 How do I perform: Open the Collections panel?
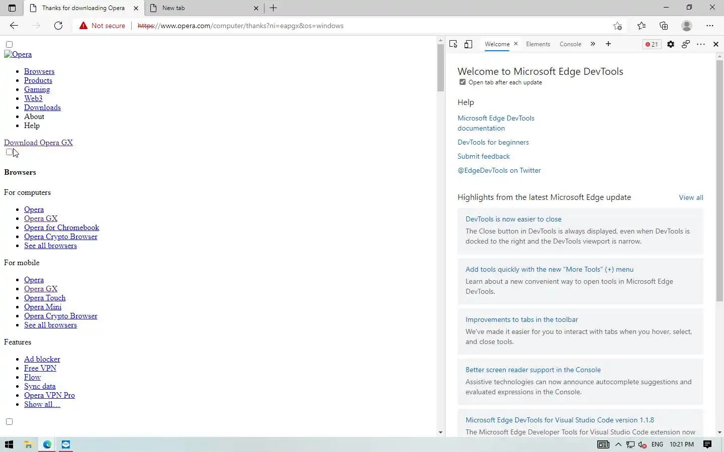click(x=664, y=26)
